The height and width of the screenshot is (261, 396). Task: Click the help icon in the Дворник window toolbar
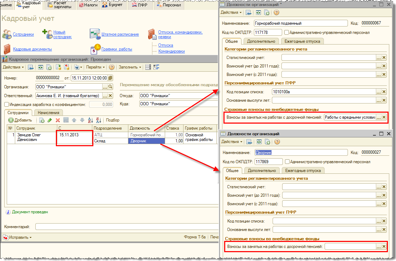277,142
